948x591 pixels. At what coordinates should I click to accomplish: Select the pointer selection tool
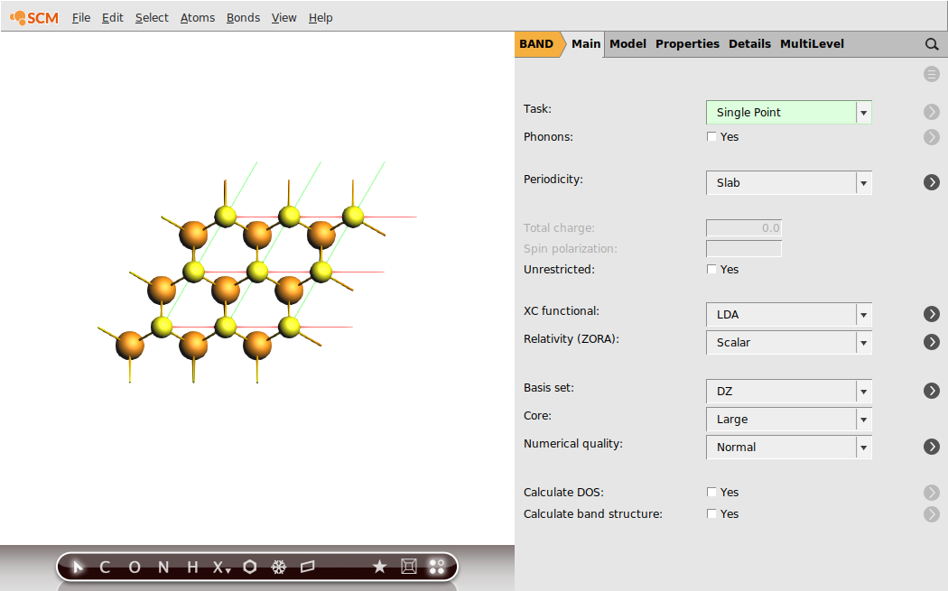coord(77,567)
